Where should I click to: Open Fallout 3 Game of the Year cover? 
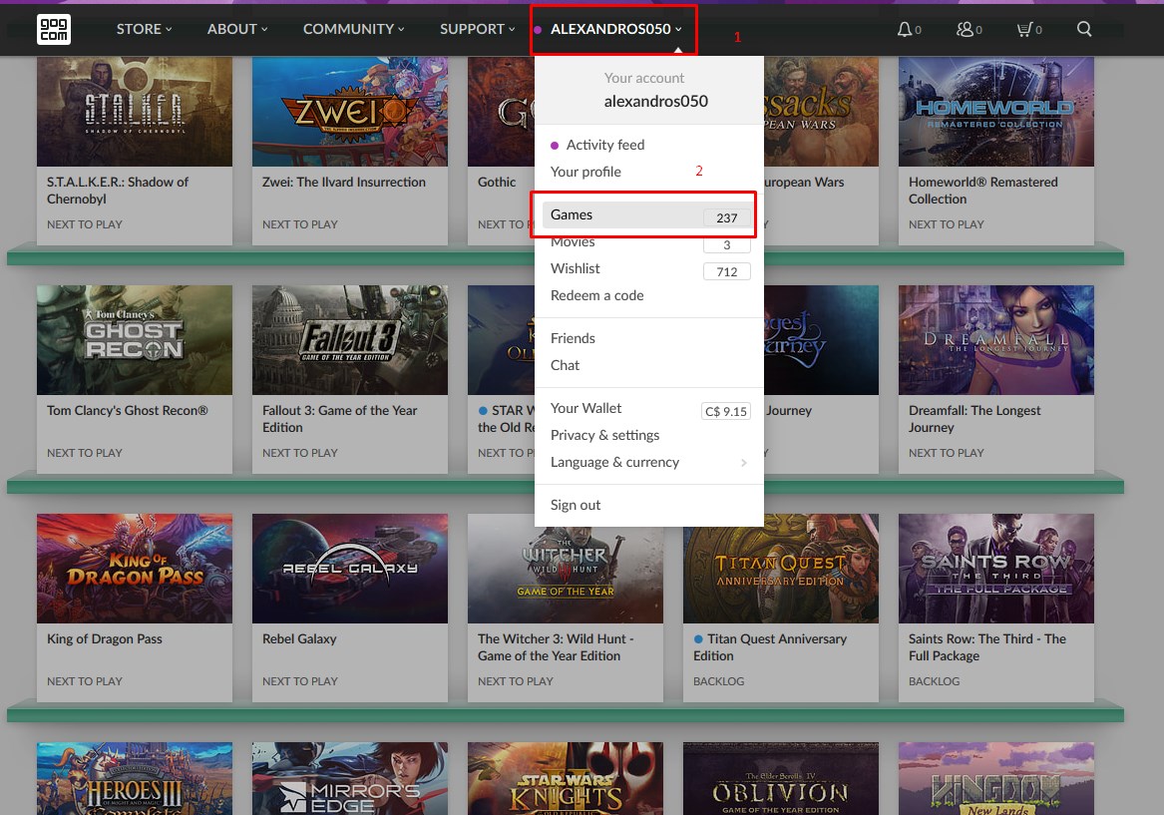pyautogui.click(x=350, y=340)
